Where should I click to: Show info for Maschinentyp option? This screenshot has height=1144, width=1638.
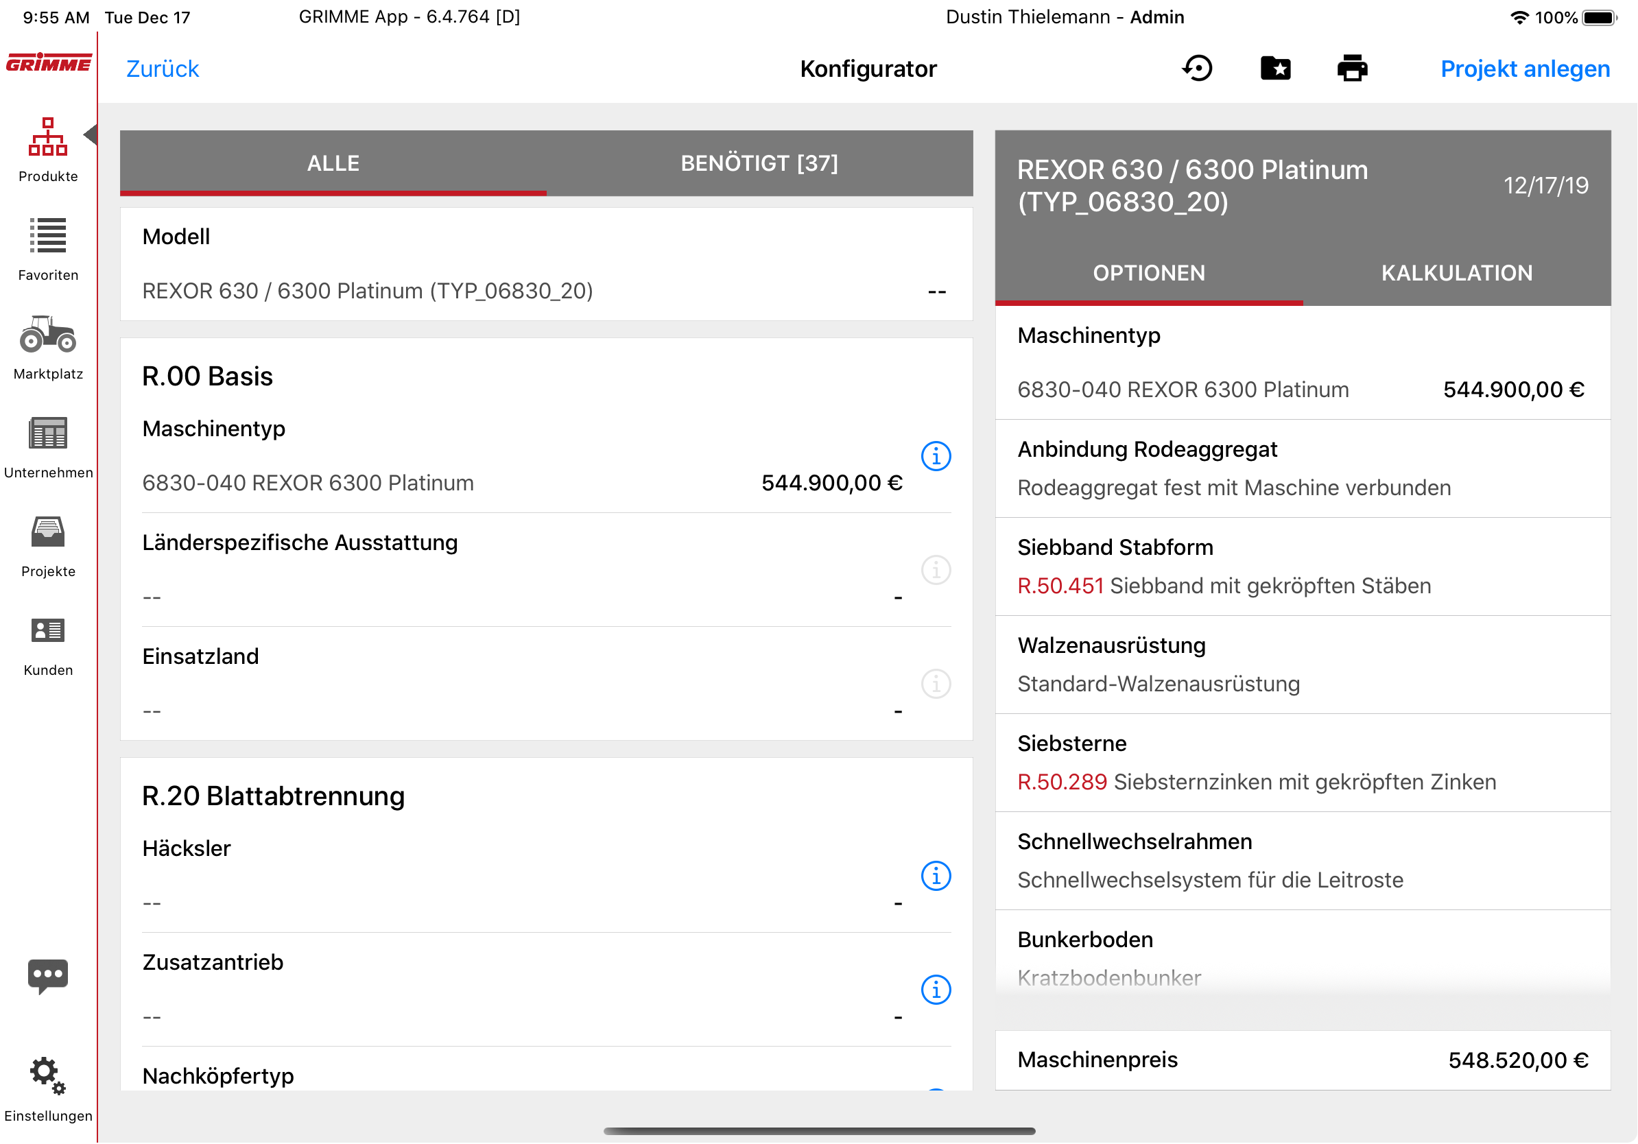click(936, 455)
